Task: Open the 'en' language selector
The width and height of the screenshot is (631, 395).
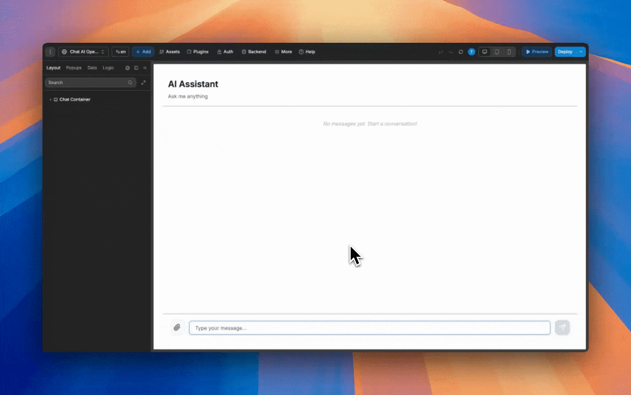Action: (120, 52)
